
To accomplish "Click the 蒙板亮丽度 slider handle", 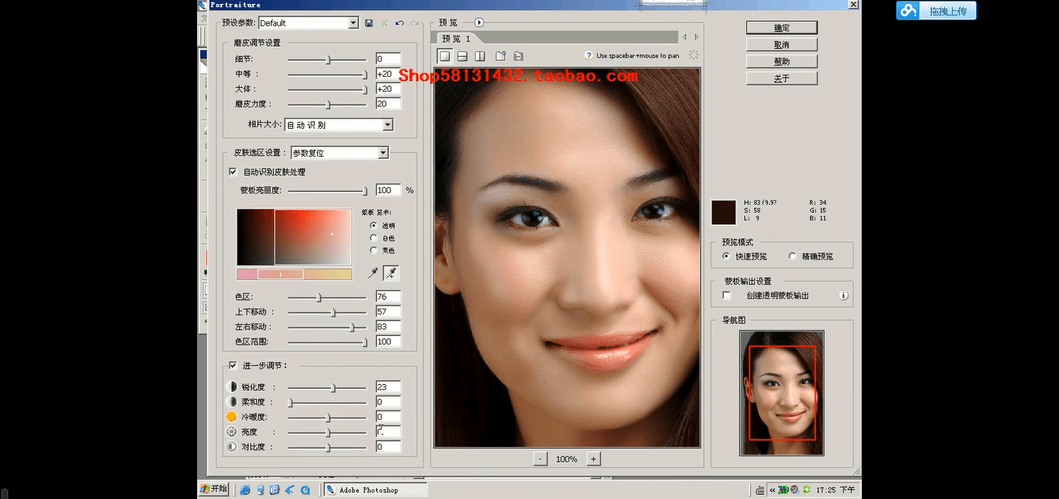I will [x=365, y=191].
